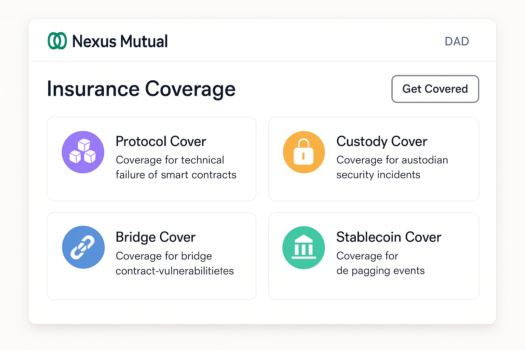The width and height of the screenshot is (525, 350).
Task: Click the interlocking rings logo symbol
Action: (57, 41)
